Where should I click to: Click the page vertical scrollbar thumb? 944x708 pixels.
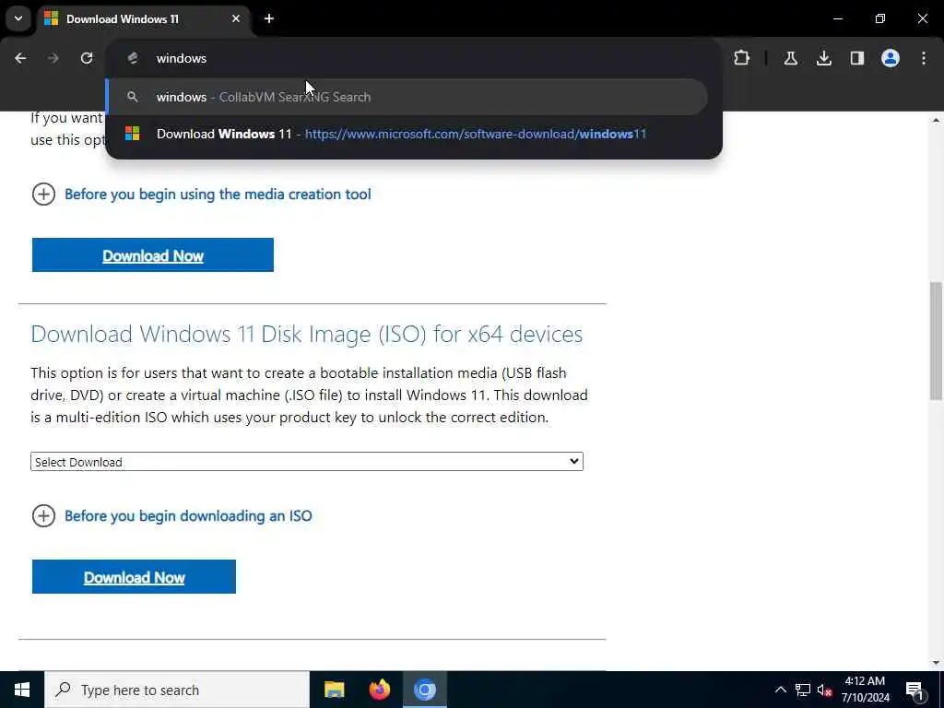936,341
